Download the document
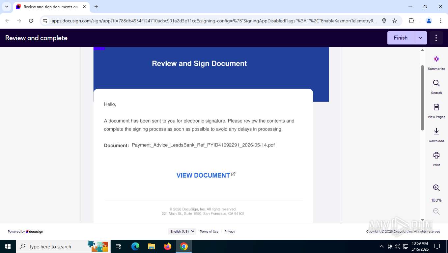This screenshot has height=253, width=448. [x=436, y=135]
